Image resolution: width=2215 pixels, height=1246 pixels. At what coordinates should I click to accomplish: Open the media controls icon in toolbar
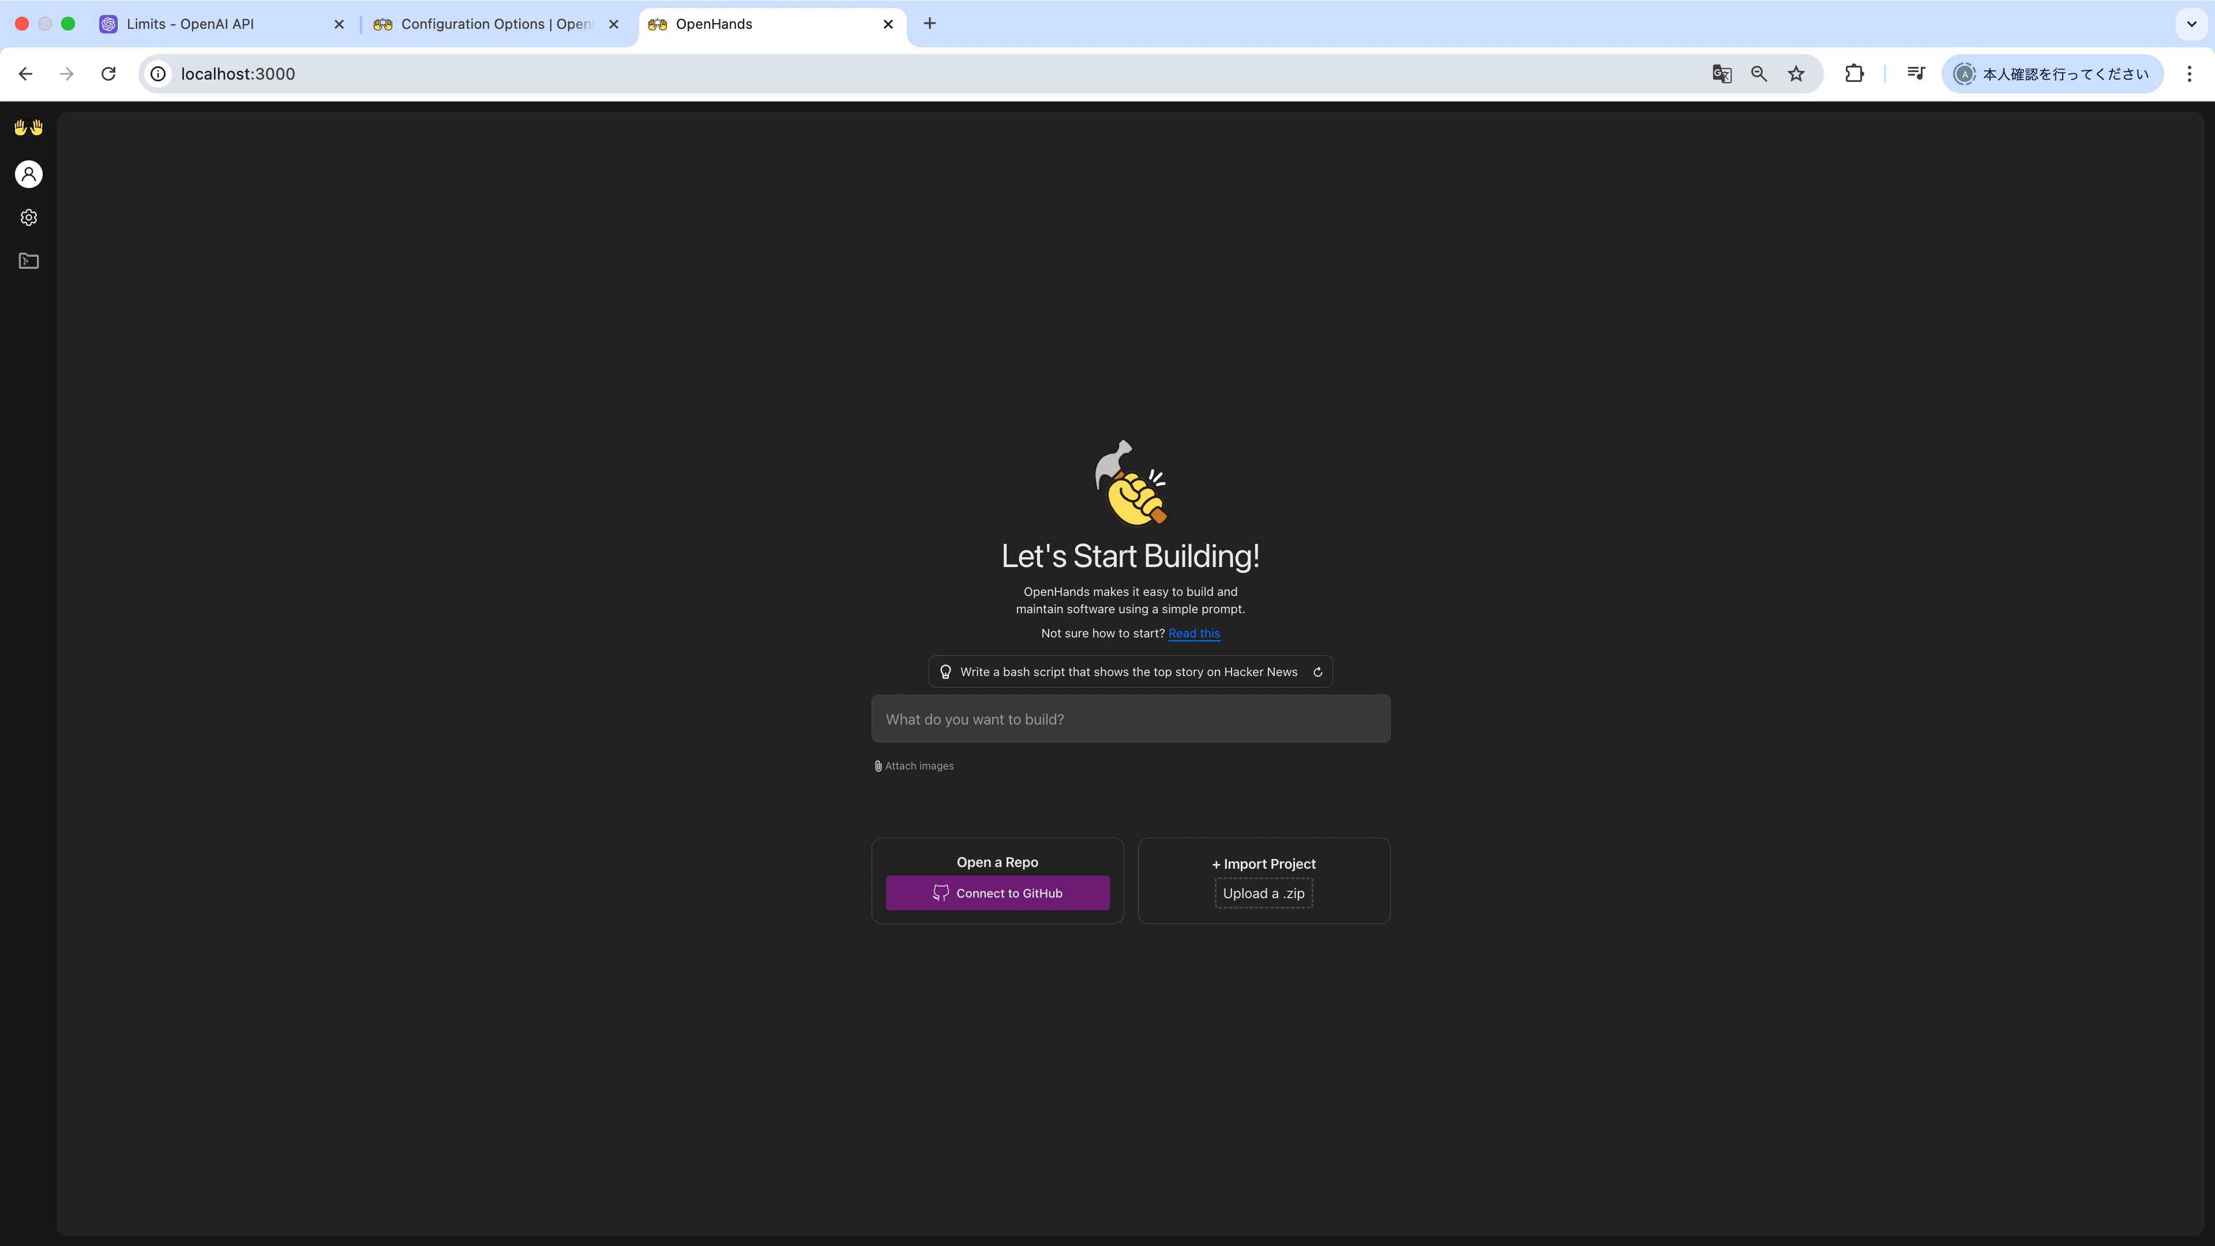click(1916, 74)
